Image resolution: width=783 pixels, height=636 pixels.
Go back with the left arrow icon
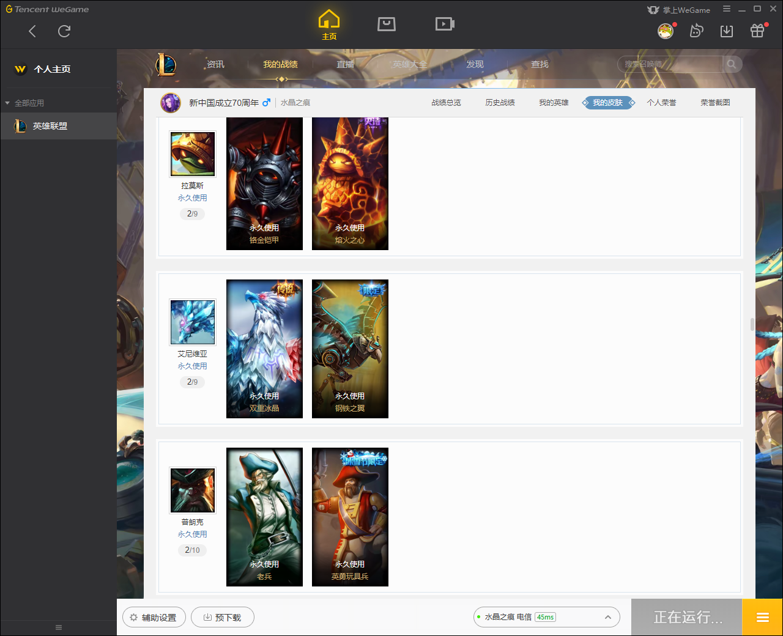click(x=32, y=31)
